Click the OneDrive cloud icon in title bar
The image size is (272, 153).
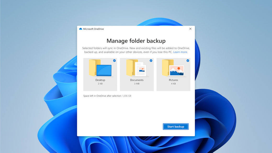[81, 29]
